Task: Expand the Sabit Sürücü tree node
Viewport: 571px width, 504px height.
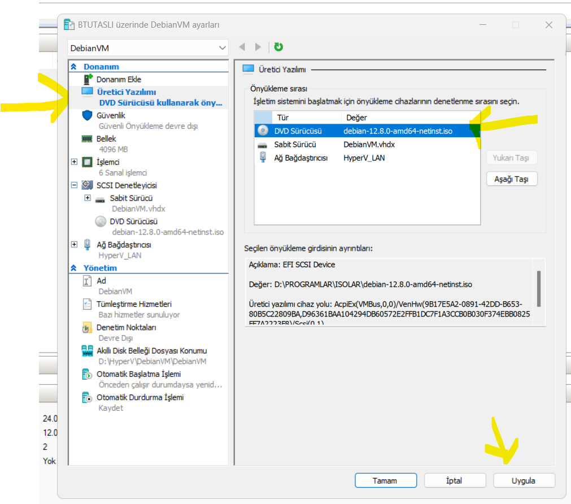Action: (88, 198)
